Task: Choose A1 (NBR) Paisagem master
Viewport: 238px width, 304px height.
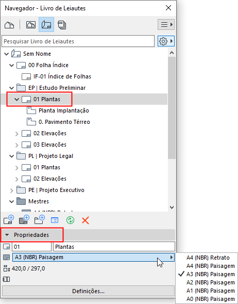Action: click(x=211, y=291)
